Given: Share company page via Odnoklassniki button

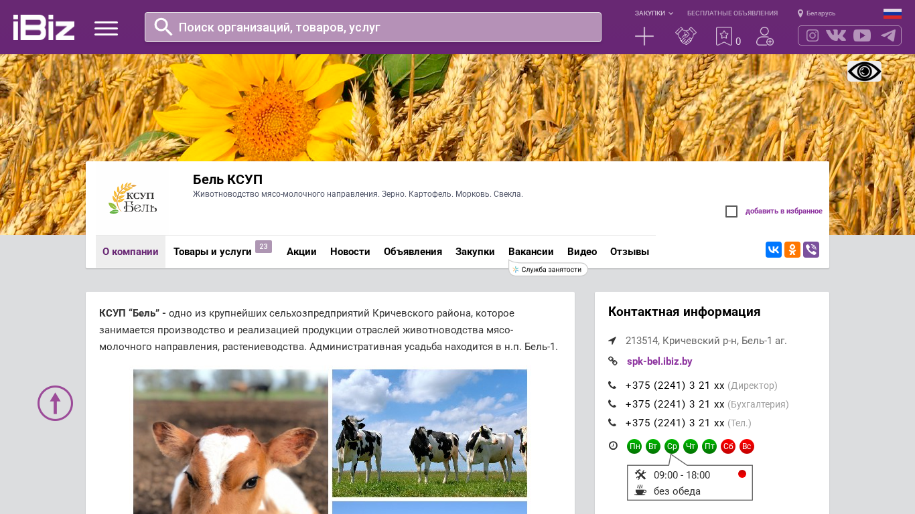Looking at the screenshot, I should pyautogui.click(x=792, y=250).
